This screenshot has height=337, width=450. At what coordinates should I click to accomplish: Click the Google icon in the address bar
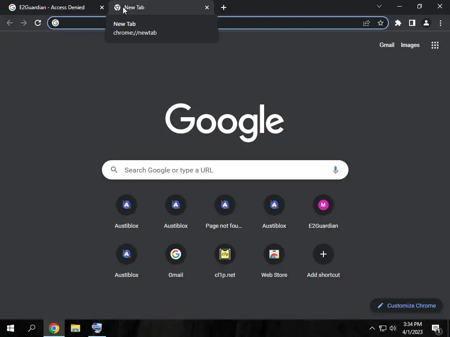pos(55,23)
